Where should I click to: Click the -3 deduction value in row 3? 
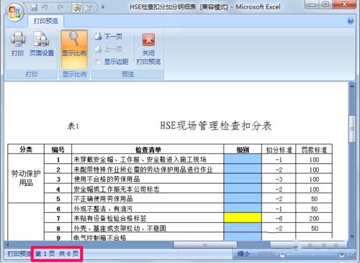tap(279, 180)
